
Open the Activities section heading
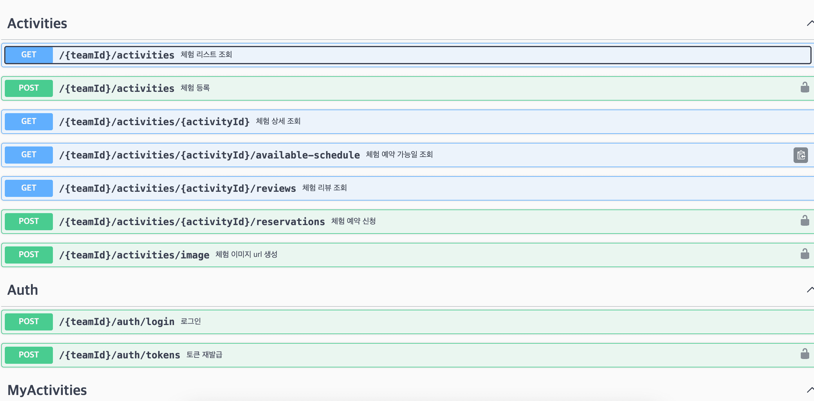[x=37, y=24]
